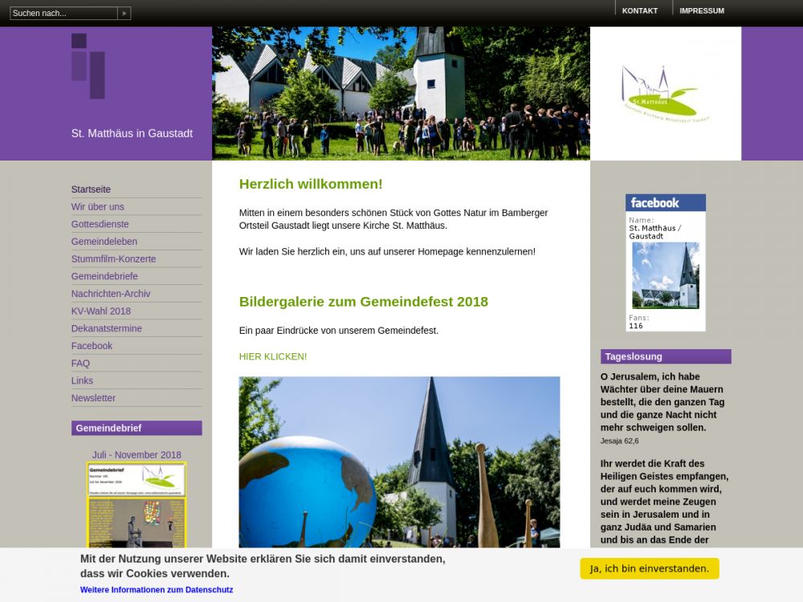803x602 pixels.
Task: Open the KONTAKT page in top bar
Action: click(x=639, y=10)
